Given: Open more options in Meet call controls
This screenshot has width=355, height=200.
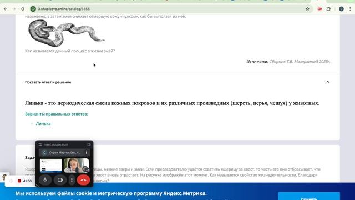Looking at the screenshot, I should click(72, 180).
